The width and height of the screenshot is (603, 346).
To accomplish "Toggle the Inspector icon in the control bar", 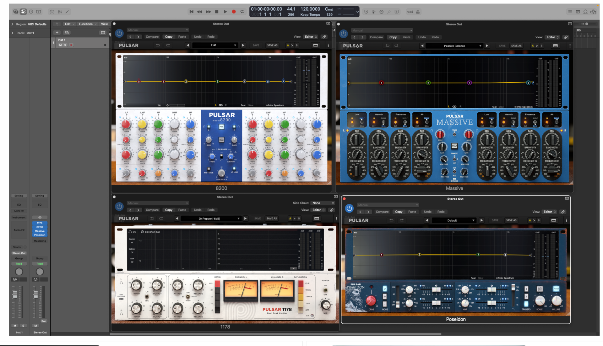I will coord(23,12).
